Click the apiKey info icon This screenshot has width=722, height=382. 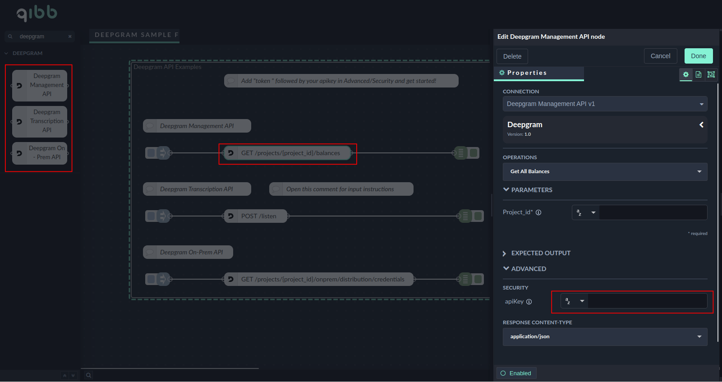point(529,302)
